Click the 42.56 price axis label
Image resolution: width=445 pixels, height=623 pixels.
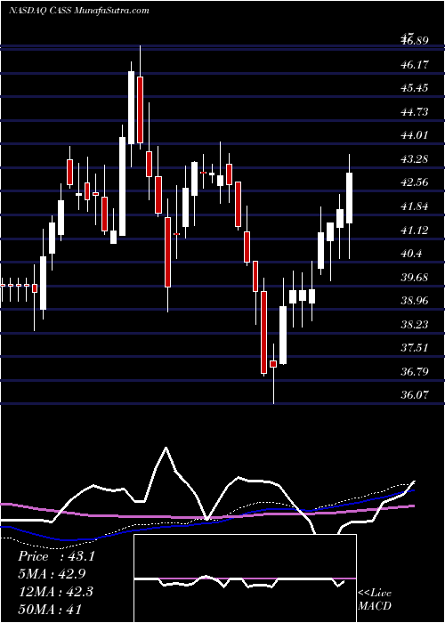416,182
